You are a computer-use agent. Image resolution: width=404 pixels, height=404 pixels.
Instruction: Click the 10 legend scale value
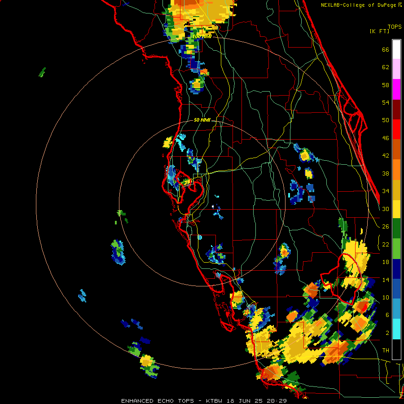point(386,297)
